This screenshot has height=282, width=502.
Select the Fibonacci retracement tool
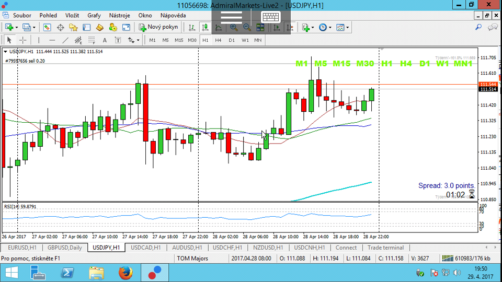(x=92, y=40)
